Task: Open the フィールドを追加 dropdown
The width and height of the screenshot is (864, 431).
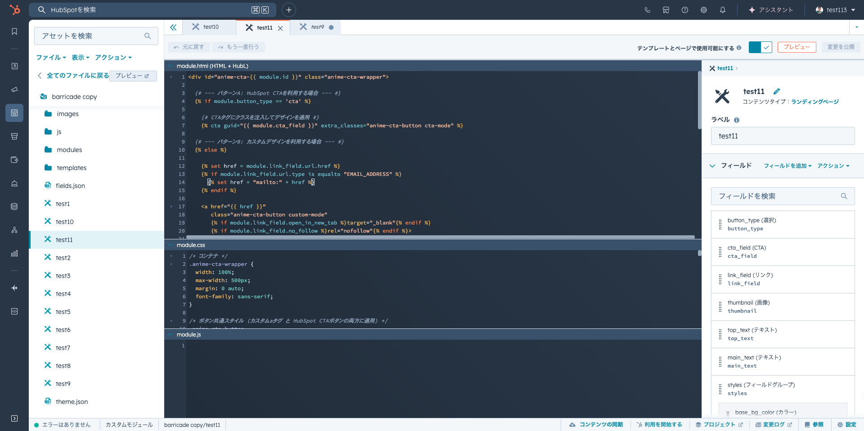Action: (787, 166)
